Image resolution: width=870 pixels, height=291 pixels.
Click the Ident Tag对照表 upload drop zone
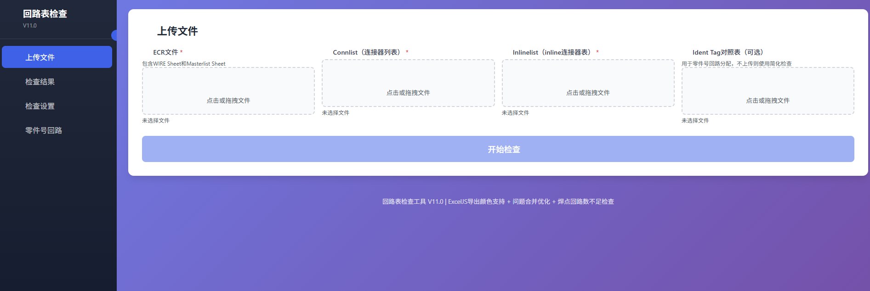(x=768, y=91)
